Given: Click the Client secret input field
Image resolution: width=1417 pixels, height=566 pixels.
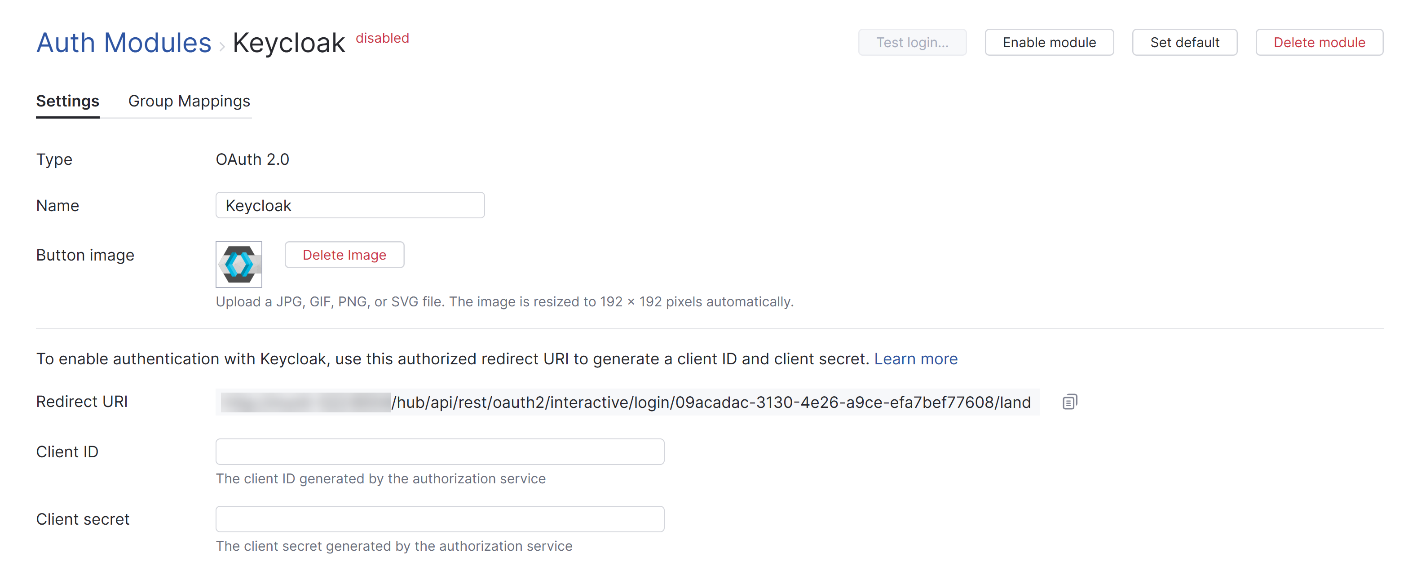Looking at the screenshot, I should (440, 518).
